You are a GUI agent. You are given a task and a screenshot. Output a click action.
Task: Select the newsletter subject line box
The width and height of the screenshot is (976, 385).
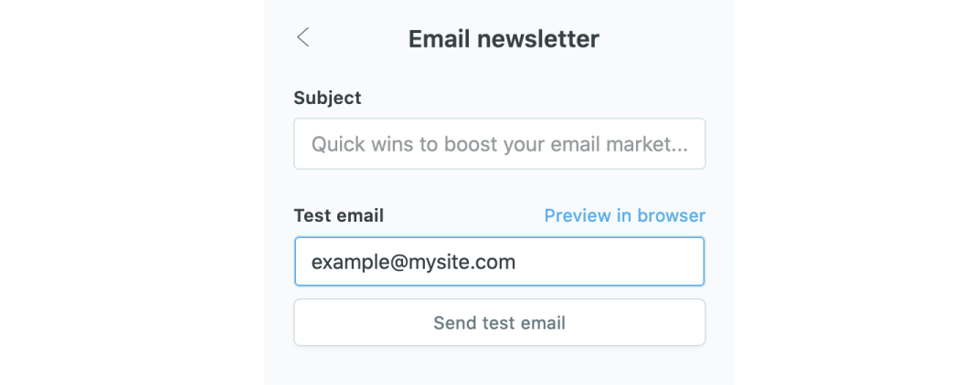click(x=499, y=144)
